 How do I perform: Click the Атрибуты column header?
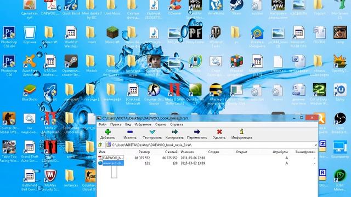click(280, 152)
